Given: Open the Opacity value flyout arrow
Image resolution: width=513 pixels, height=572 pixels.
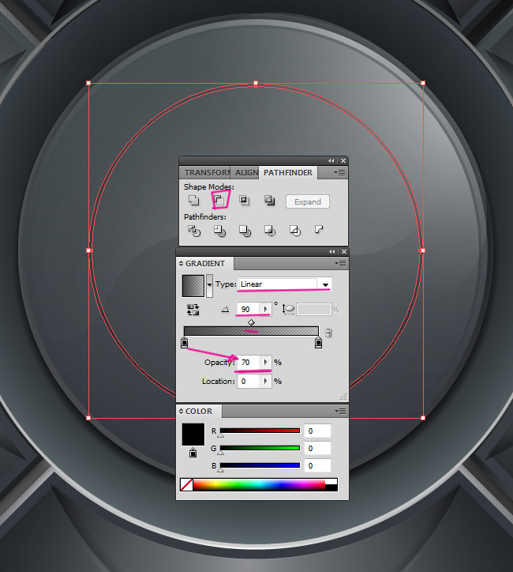Looking at the screenshot, I should [x=266, y=363].
